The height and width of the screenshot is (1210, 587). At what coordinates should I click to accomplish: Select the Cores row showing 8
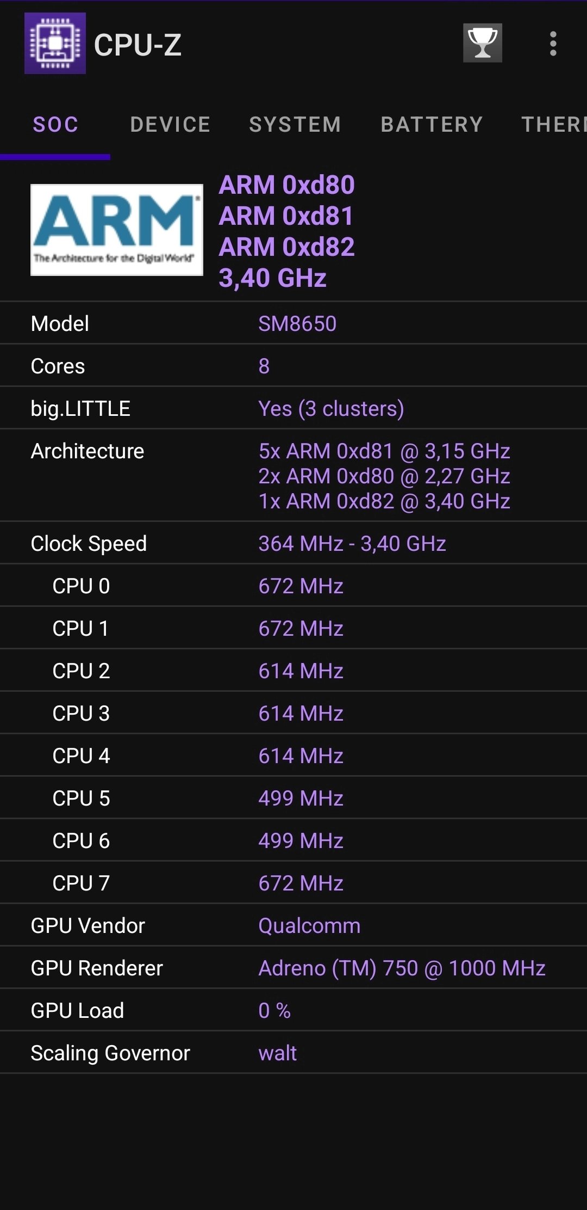[x=263, y=366]
